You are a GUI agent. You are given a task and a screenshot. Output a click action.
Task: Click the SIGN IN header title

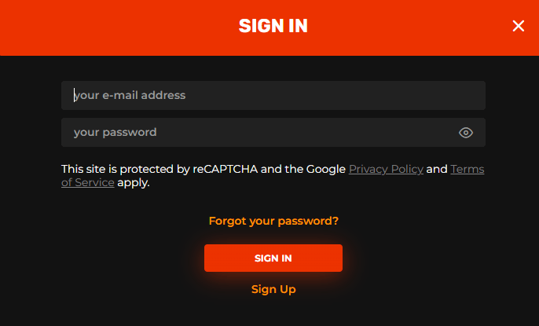tap(273, 26)
